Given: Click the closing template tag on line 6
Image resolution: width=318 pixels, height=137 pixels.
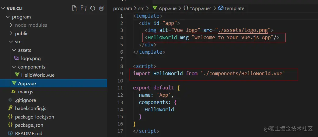Looking at the screenshot, I should pos(149,52).
